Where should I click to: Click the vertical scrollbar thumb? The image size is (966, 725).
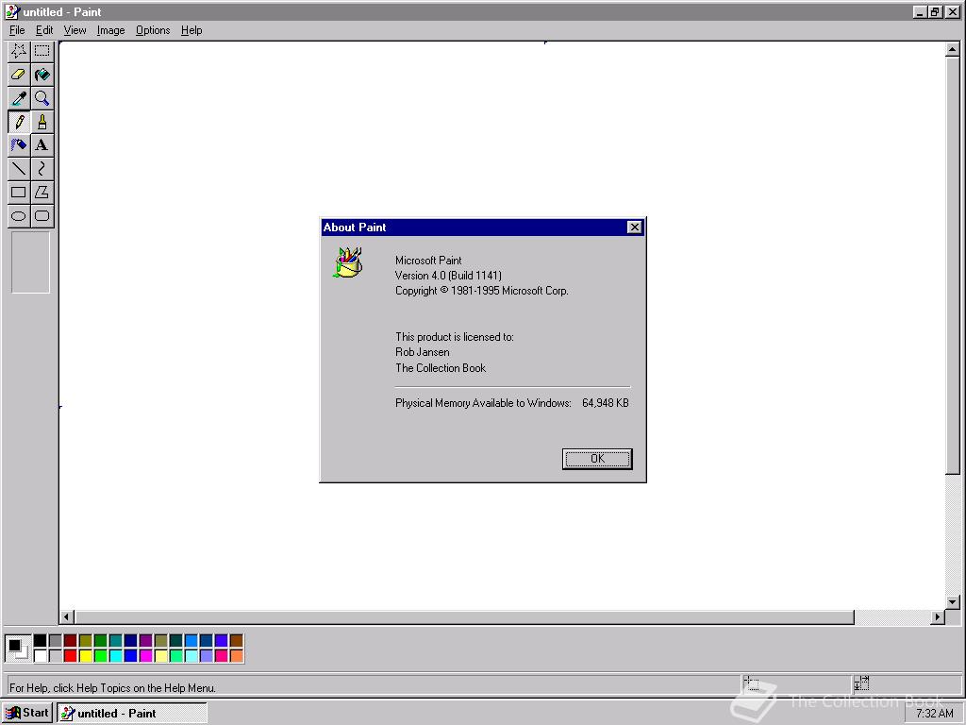pyautogui.click(x=952, y=265)
